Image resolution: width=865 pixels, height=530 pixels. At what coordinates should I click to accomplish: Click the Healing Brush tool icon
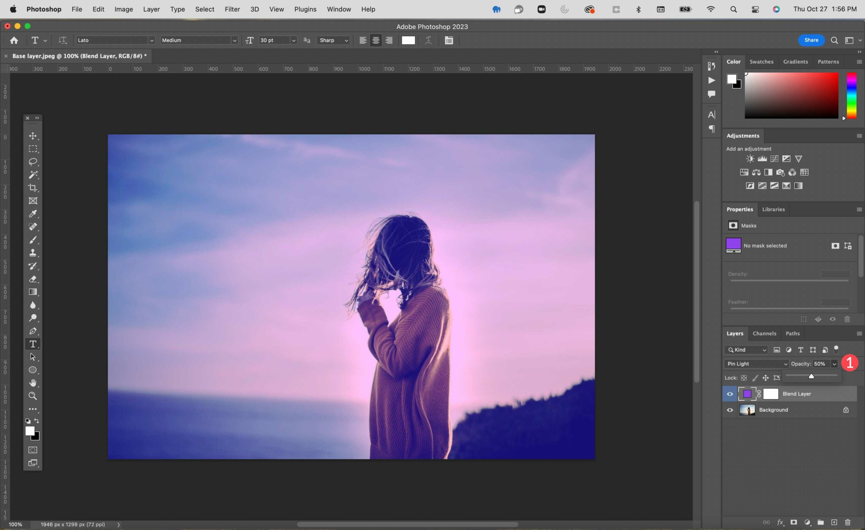(x=33, y=226)
